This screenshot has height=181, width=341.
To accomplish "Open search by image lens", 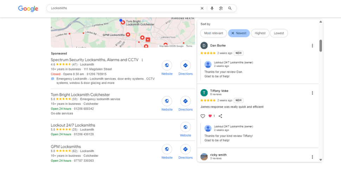I will [x=221, y=8].
